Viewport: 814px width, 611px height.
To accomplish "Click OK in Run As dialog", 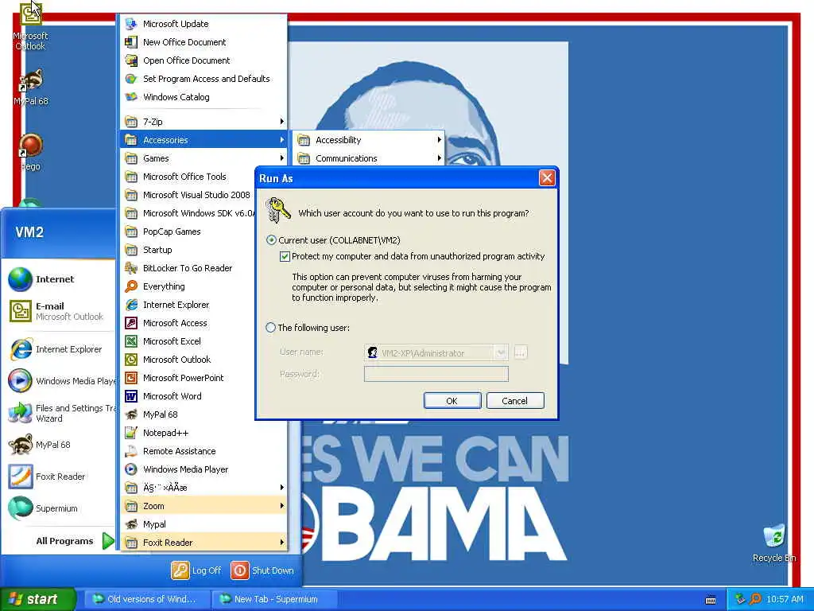I will coord(452,401).
